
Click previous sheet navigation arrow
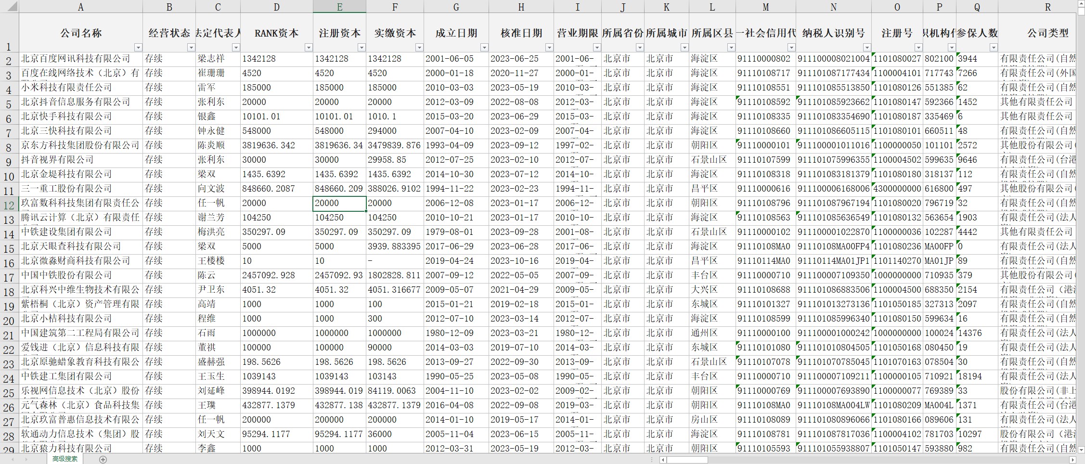pyautogui.click(x=13, y=459)
